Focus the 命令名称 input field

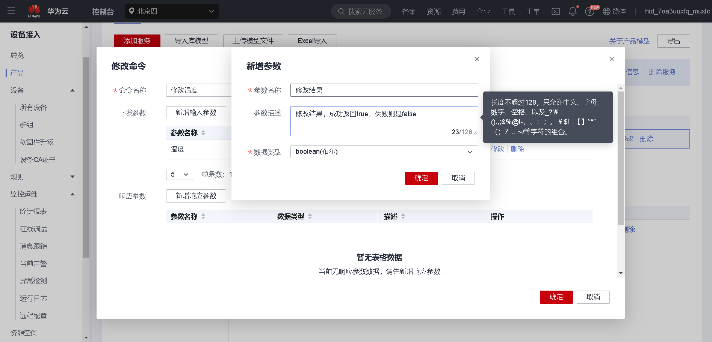198,90
